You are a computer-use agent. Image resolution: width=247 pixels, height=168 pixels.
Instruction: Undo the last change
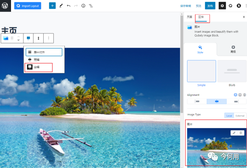(x=68, y=6)
